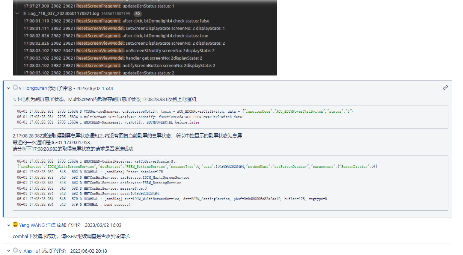Click log line 'onScreenStNotify screenNo: 2displayState: 2'

(119, 50)
